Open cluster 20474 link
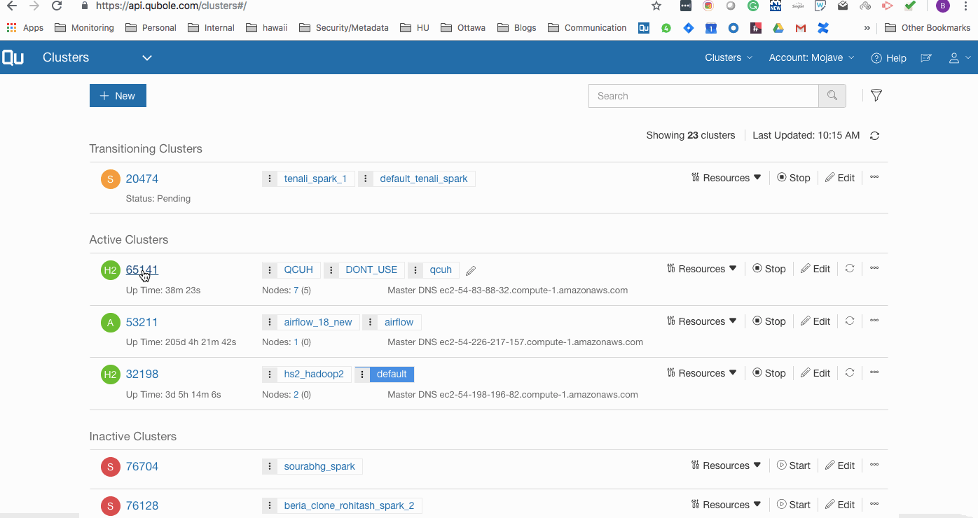This screenshot has width=978, height=518. [142, 178]
